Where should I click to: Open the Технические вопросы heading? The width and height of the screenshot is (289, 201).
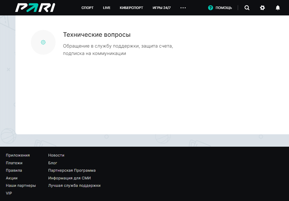[97, 35]
